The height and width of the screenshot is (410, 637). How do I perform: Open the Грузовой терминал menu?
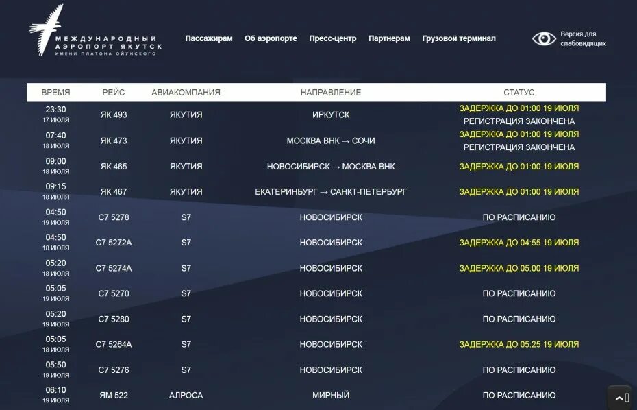click(459, 38)
